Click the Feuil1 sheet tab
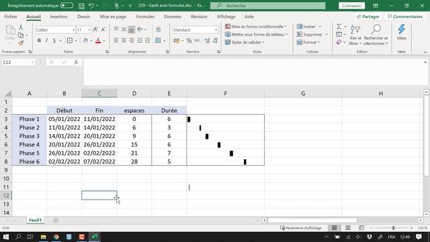Screen dimensions: 430x242 [x=36, y=220]
